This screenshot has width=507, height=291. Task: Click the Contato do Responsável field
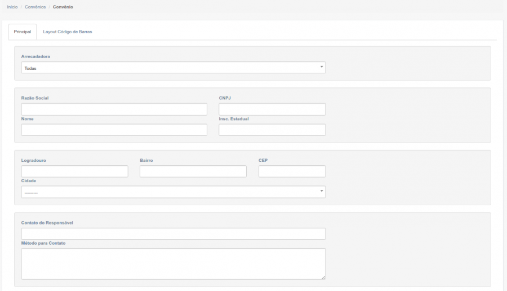pos(173,233)
